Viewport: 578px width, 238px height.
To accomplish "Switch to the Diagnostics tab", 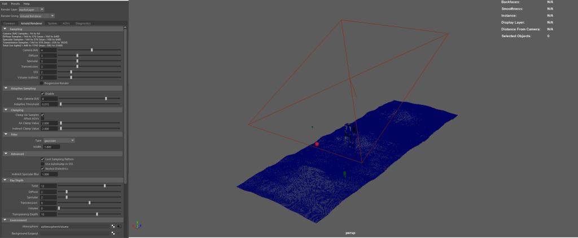I will 83,23.
